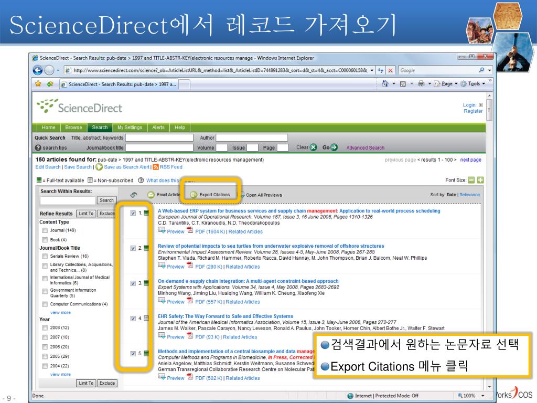Image resolution: width=537 pixels, height=403 pixels.
Task: Click the Add to Favorites icon
Action: pos(50,83)
